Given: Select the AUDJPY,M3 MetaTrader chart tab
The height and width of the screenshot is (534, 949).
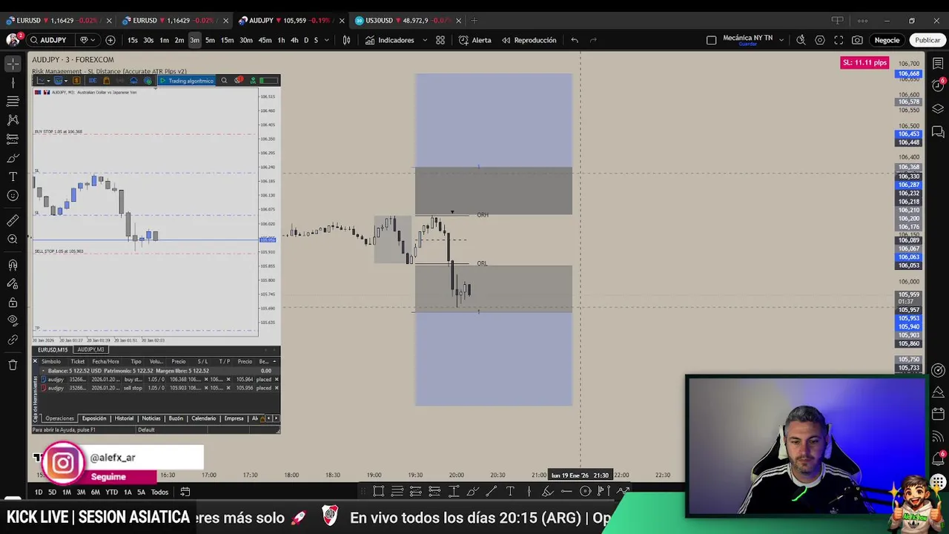Looking at the screenshot, I should (x=90, y=349).
